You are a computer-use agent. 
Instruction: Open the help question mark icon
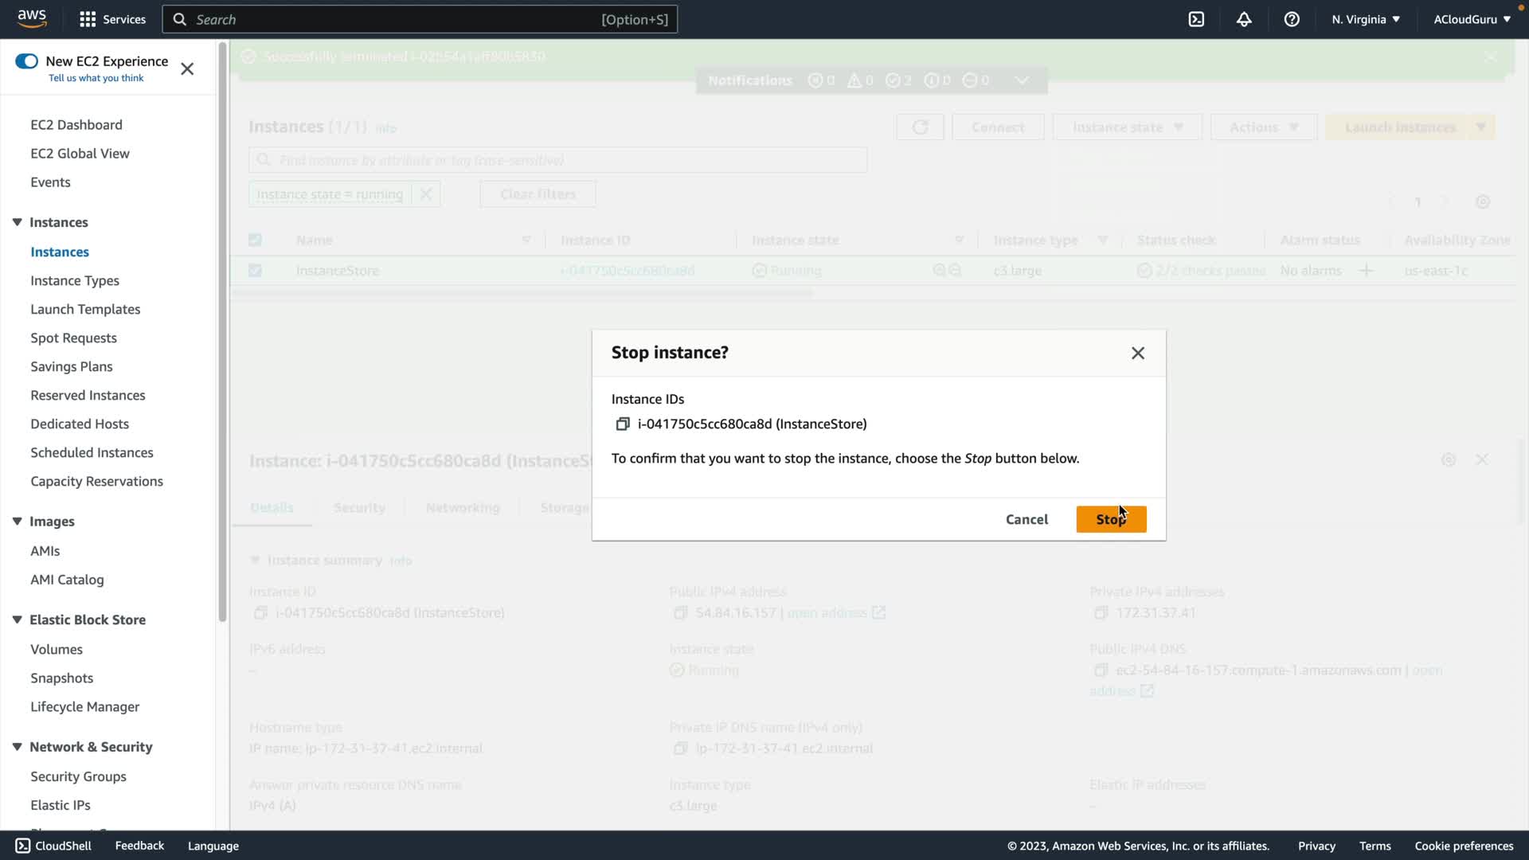[1292, 19]
